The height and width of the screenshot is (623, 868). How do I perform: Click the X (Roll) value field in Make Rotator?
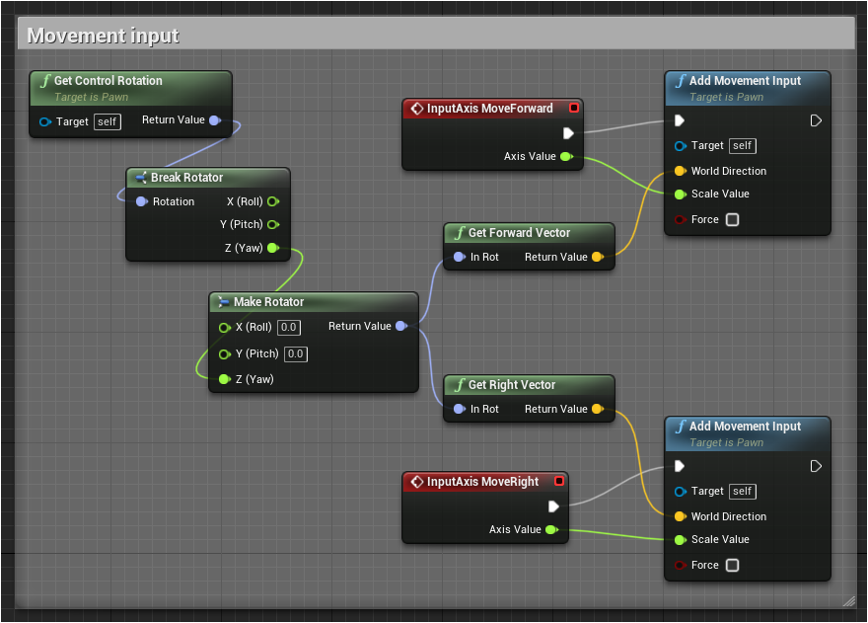[288, 327]
